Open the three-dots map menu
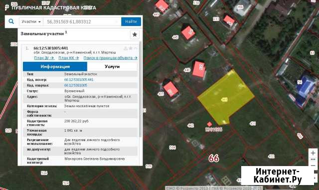The height and width of the screenshot is (190, 319). pos(313,159)
